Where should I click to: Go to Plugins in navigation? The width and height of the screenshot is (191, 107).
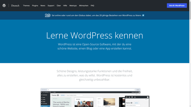35,6
